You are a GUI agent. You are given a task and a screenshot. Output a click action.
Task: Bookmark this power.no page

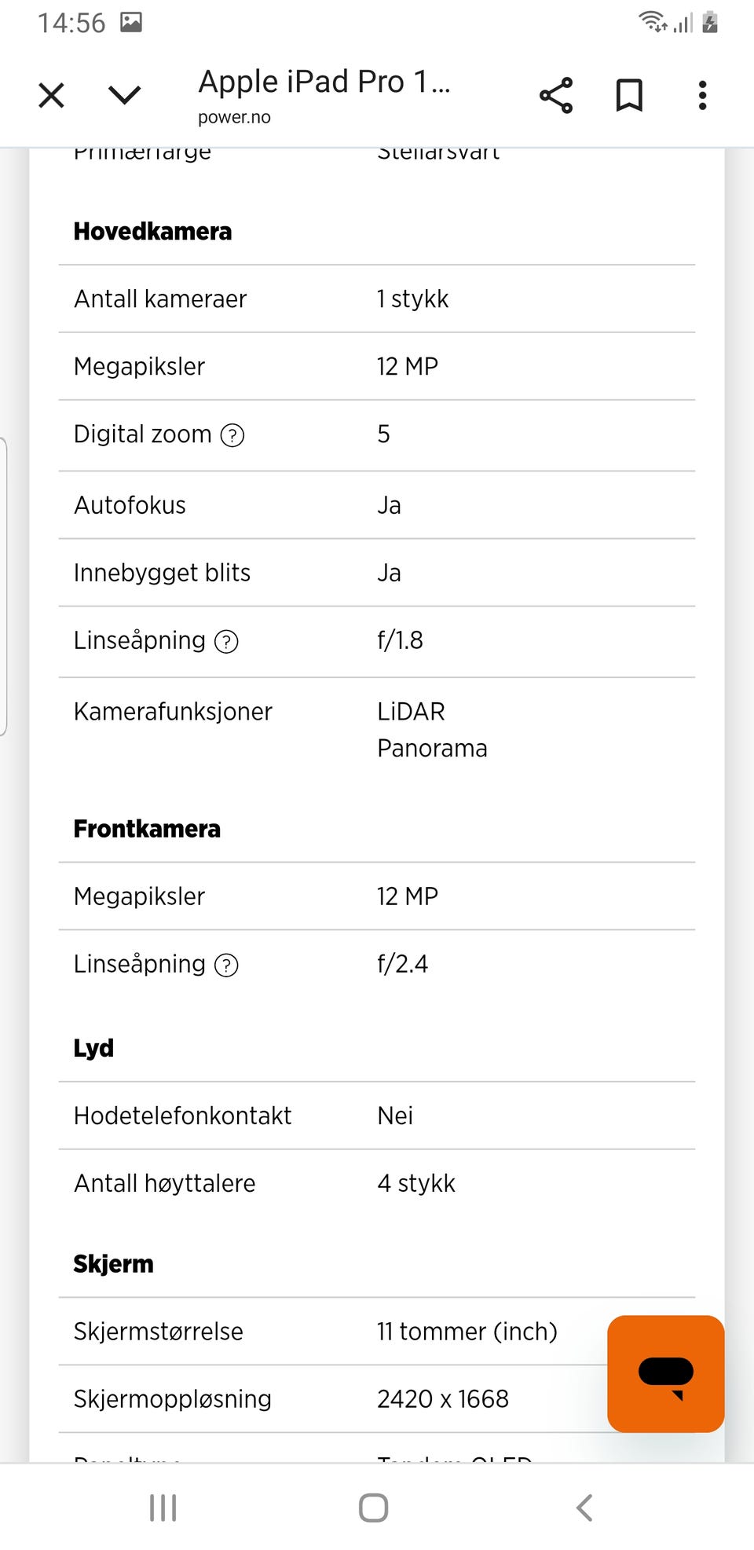[629, 96]
